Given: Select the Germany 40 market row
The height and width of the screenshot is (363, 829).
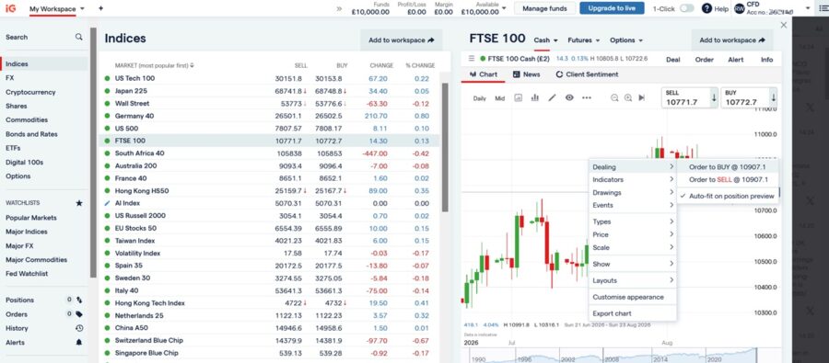Looking at the screenshot, I should coord(269,116).
